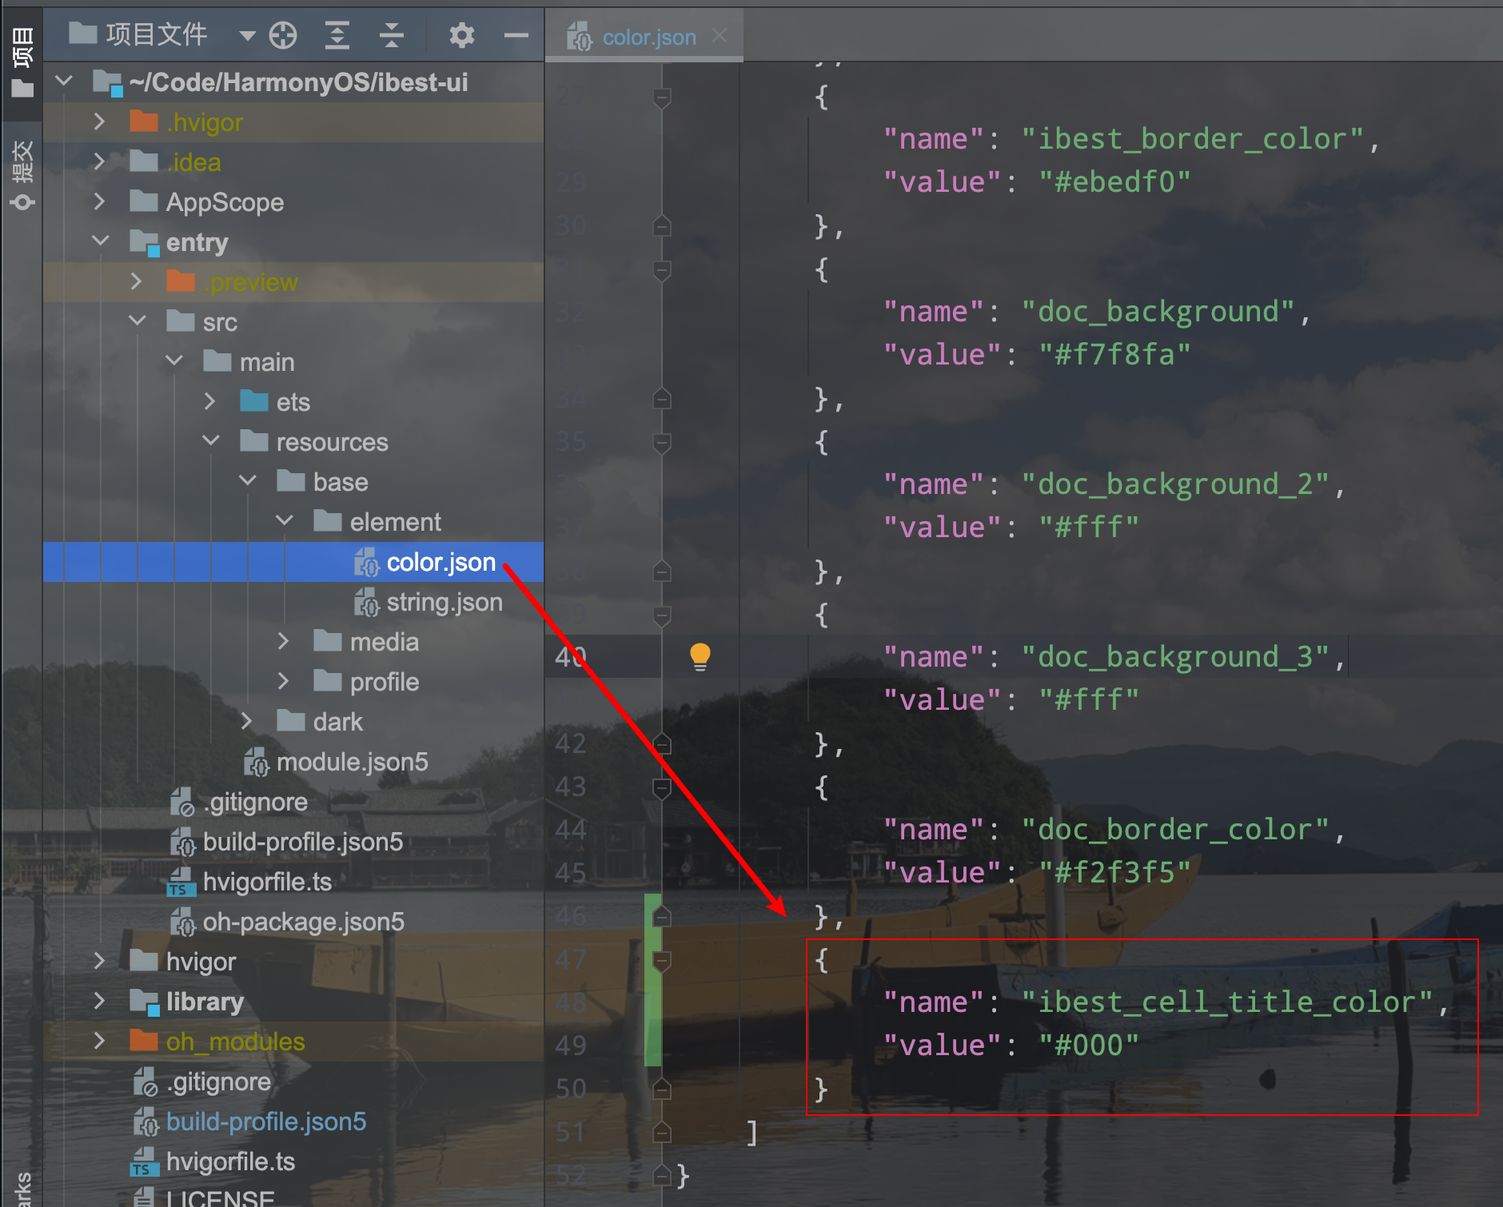Select entry's build-profile.json5 file
Viewport: 1503px width, 1207px height.
coord(303,842)
